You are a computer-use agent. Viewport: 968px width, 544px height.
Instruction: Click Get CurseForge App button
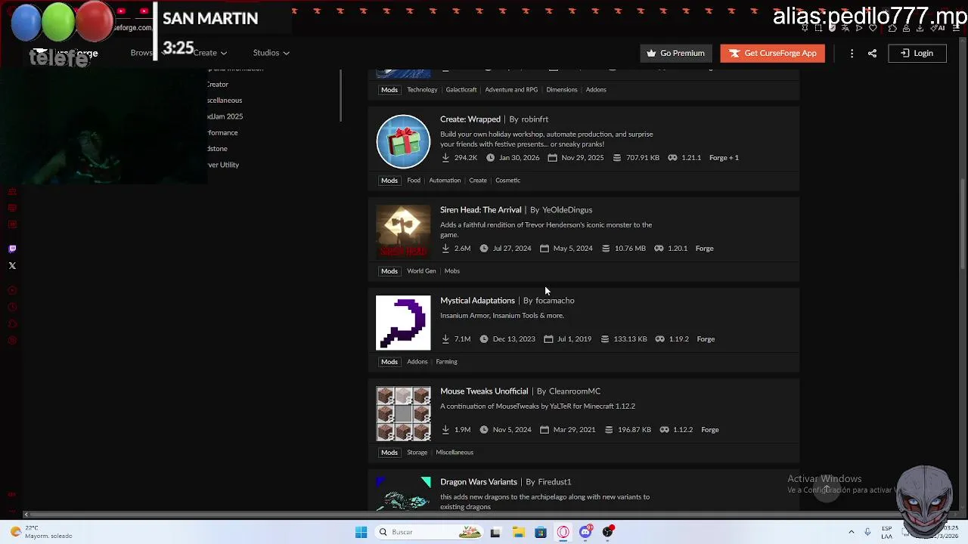772,53
